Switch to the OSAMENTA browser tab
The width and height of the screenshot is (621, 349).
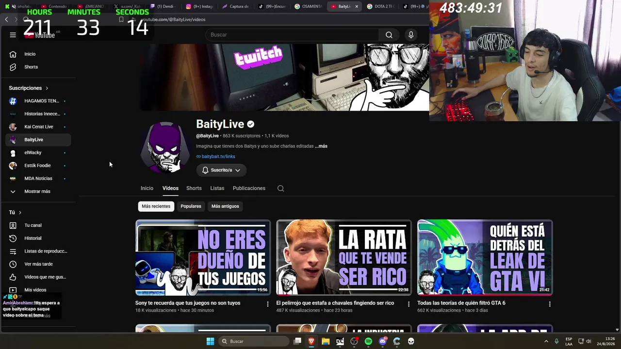point(308,7)
